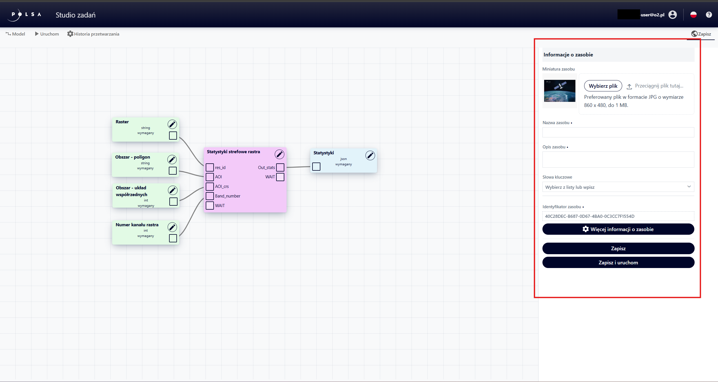Click pencil icon on Obszar - poligon node
Screen dimensions: 718x382
point(172,159)
